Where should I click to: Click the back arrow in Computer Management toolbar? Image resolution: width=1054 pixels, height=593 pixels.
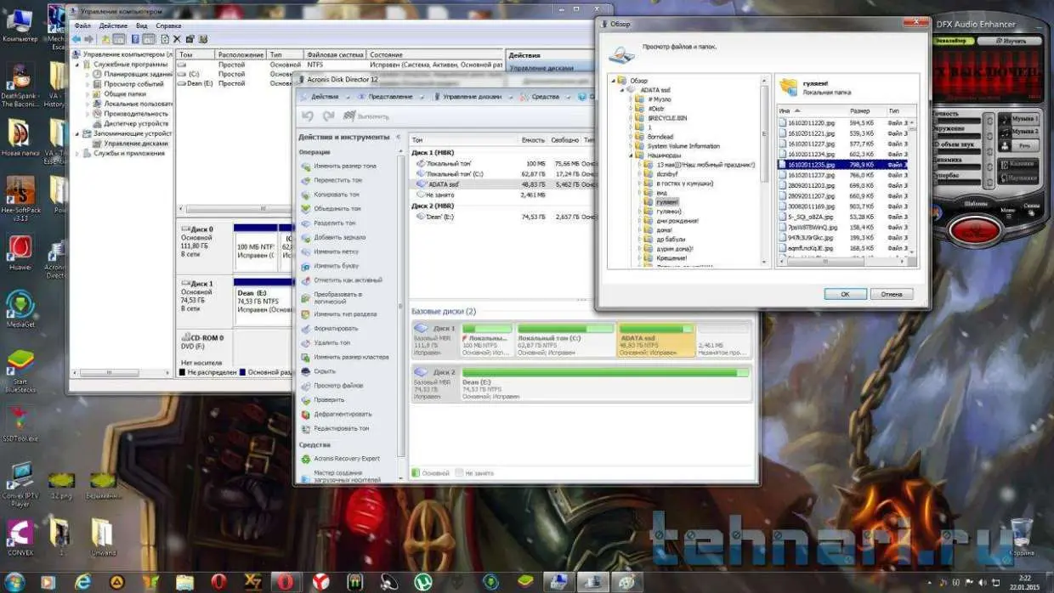coord(76,39)
